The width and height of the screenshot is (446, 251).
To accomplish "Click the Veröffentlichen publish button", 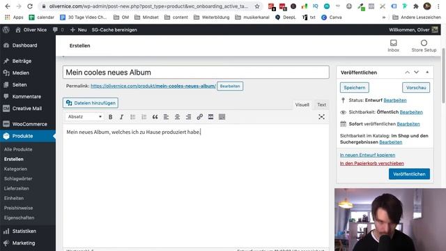I will [409, 174].
